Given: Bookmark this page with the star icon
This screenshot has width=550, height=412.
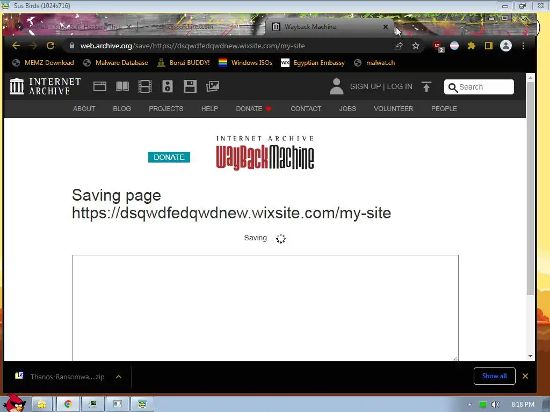Looking at the screenshot, I should [x=416, y=46].
